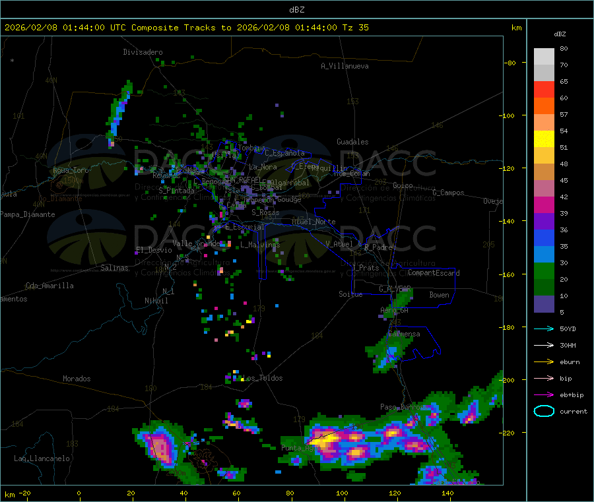Click the Los_Toldos map label
Viewport: 594px width, 502px height.
(x=263, y=378)
